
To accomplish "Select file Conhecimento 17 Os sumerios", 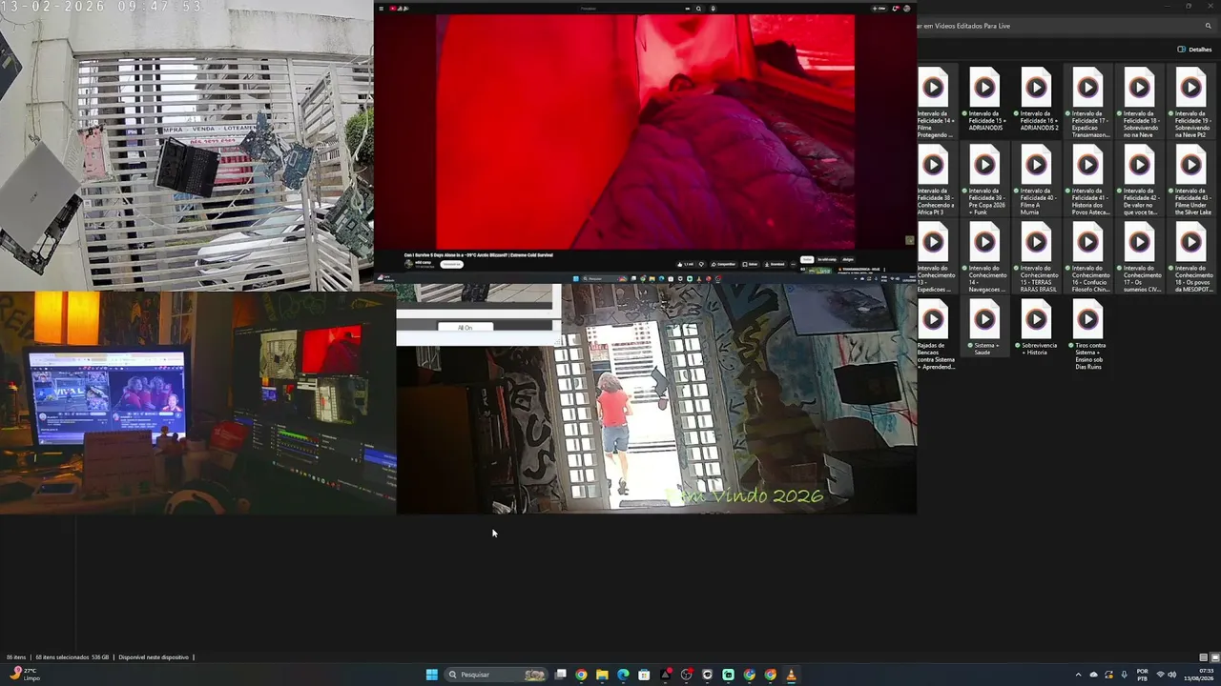I will tap(1140, 258).
